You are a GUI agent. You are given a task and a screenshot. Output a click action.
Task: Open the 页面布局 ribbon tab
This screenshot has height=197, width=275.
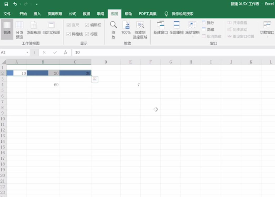(x=54, y=14)
